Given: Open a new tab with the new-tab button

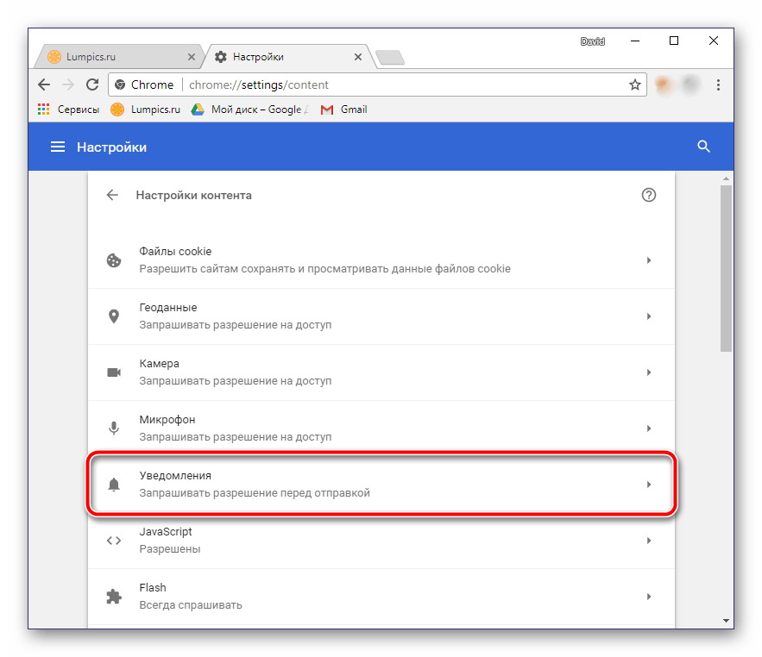Looking at the screenshot, I should pos(390,57).
